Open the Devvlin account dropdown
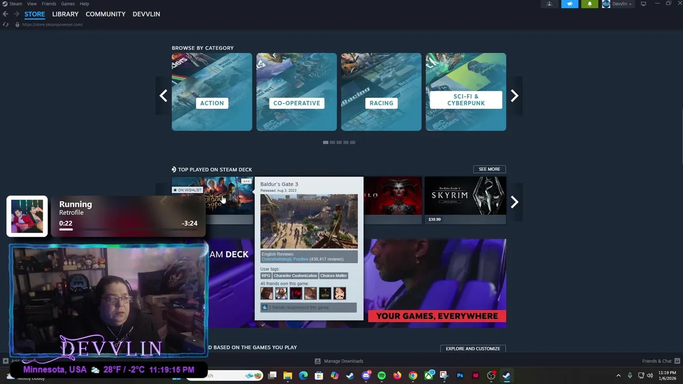The height and width of the screenshot is (384, 683). click(x=622, y=4)
